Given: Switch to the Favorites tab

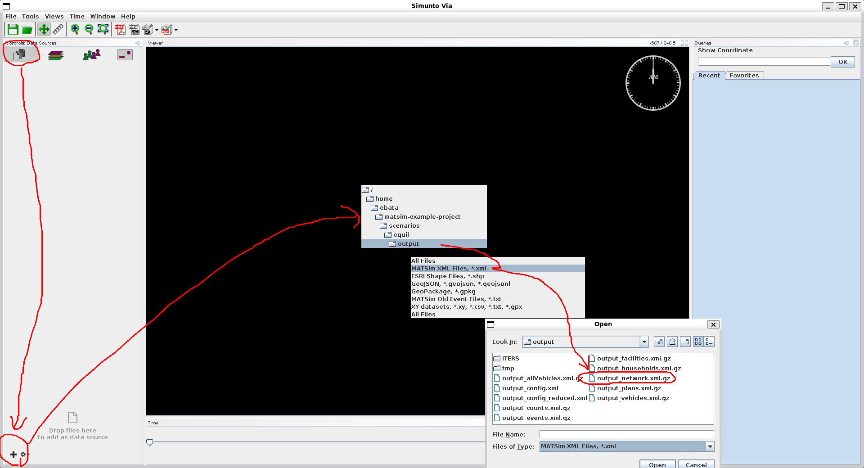Looking at the screenshot, I should point(744,76).
